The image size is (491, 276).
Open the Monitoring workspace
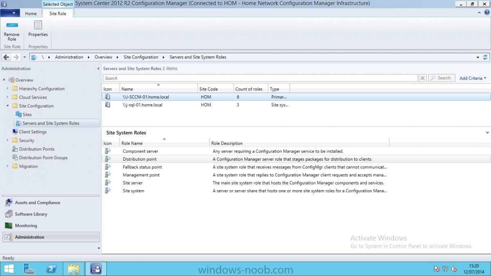point(51,226)
